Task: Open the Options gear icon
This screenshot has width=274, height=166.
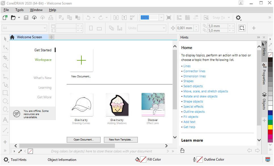Action: [x=238, y=17]
